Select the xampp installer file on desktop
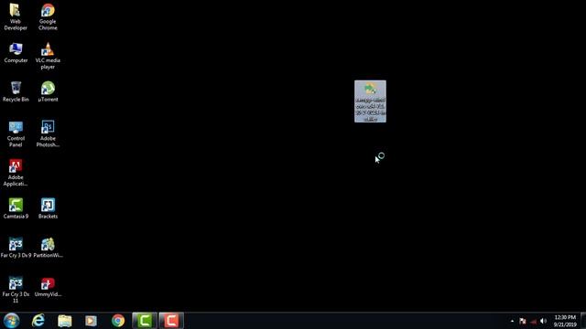Viewport: 586px width, 329px height. click(x=370, y=101)
